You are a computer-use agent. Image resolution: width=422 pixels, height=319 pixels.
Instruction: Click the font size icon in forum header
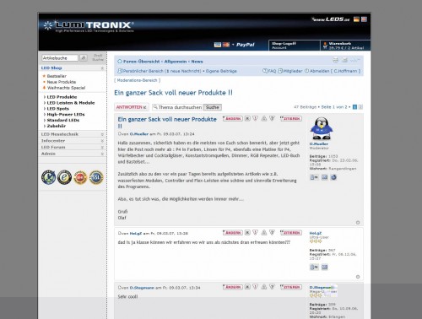point(354,60)
